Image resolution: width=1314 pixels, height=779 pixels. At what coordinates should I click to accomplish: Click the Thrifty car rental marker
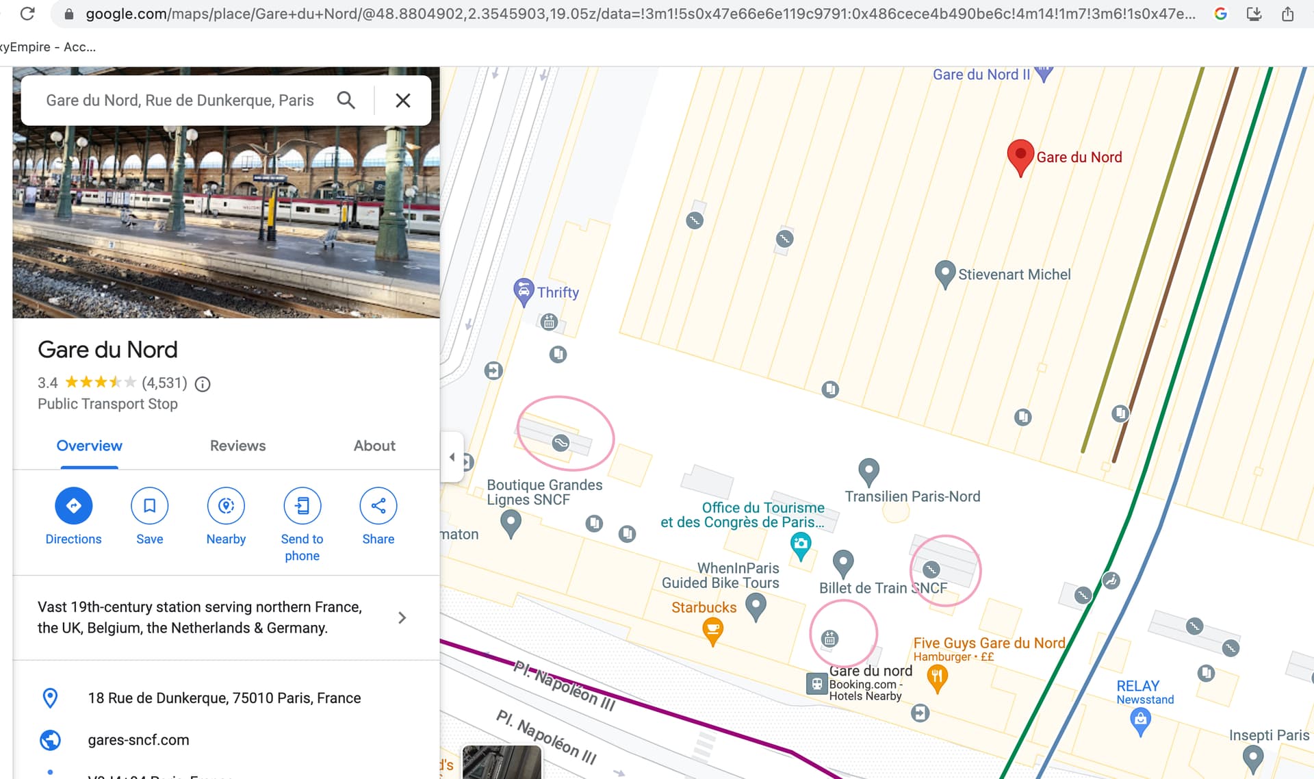(x=523, y=292)
